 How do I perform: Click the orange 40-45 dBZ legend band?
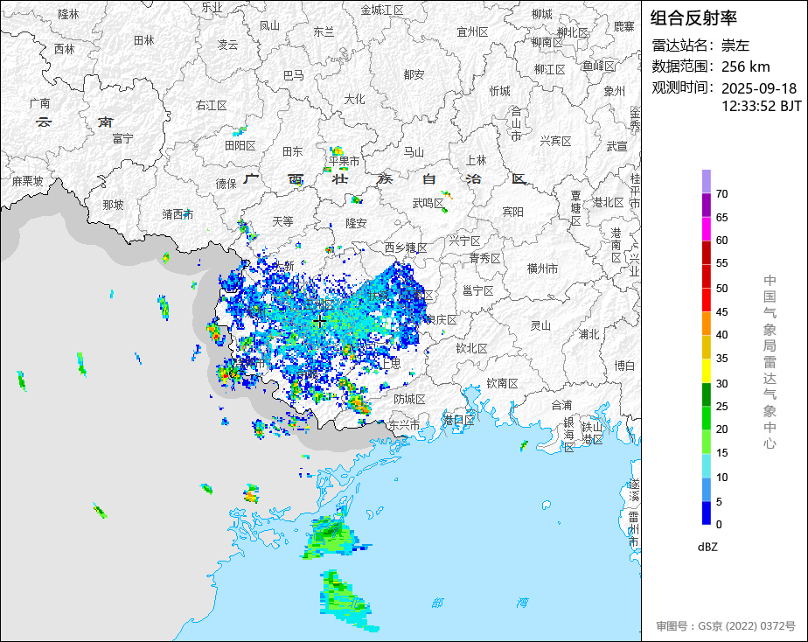[706, 323]
